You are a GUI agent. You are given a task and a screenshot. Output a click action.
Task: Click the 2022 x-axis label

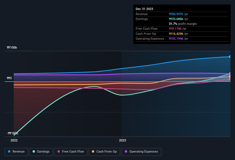(x=14, y=140)
